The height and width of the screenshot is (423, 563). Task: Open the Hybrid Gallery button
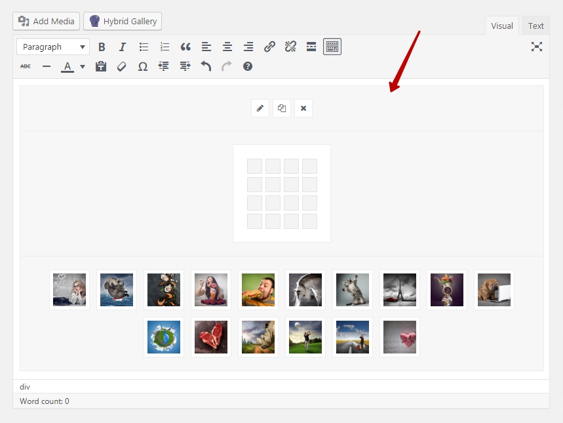123,21
